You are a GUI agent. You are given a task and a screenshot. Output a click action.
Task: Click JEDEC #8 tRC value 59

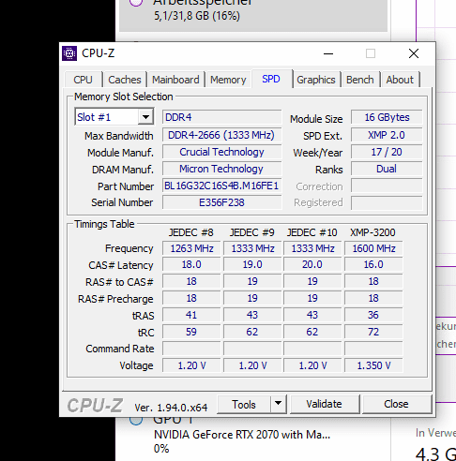(x=191, y=332)
